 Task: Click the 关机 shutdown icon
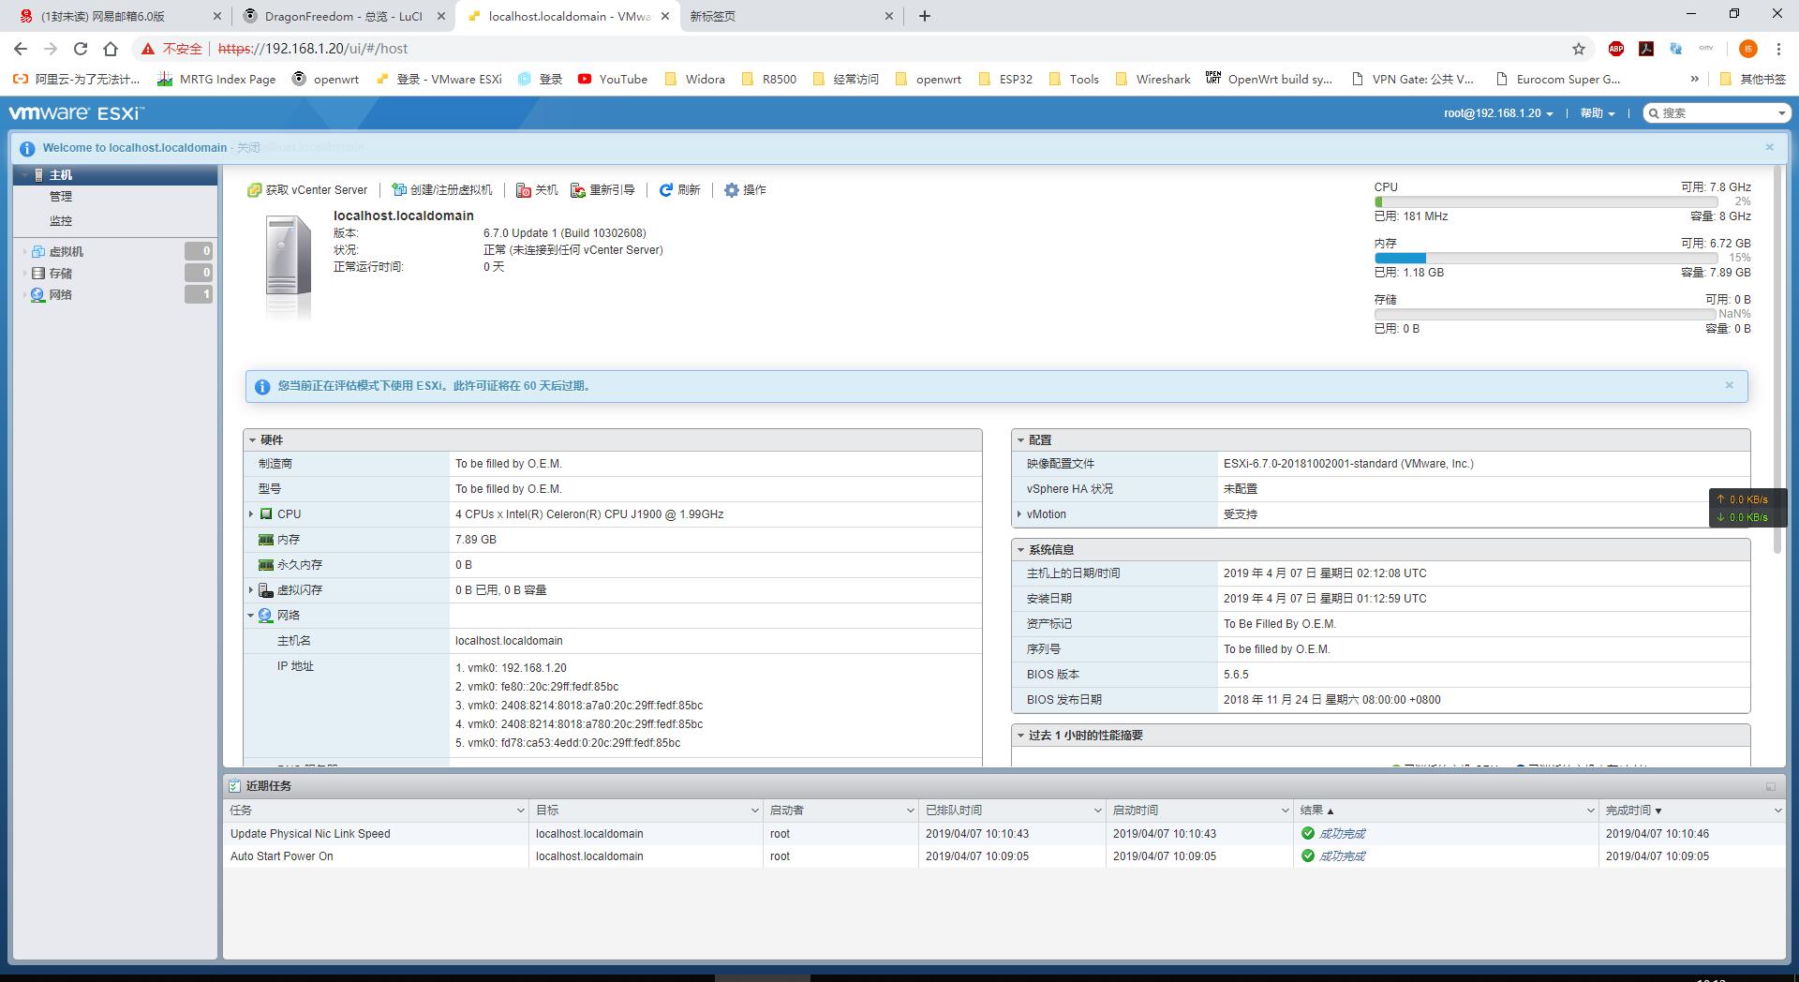524,190
